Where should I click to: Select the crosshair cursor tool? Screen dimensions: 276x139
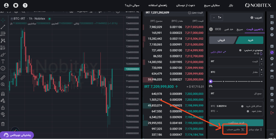[3, 20]
